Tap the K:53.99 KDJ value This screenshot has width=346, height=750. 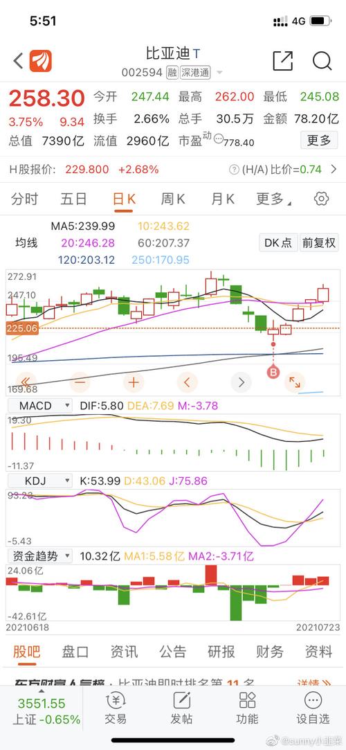click(100, 481)
